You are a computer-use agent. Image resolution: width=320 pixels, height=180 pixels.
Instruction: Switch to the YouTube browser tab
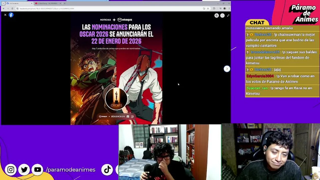47,3
